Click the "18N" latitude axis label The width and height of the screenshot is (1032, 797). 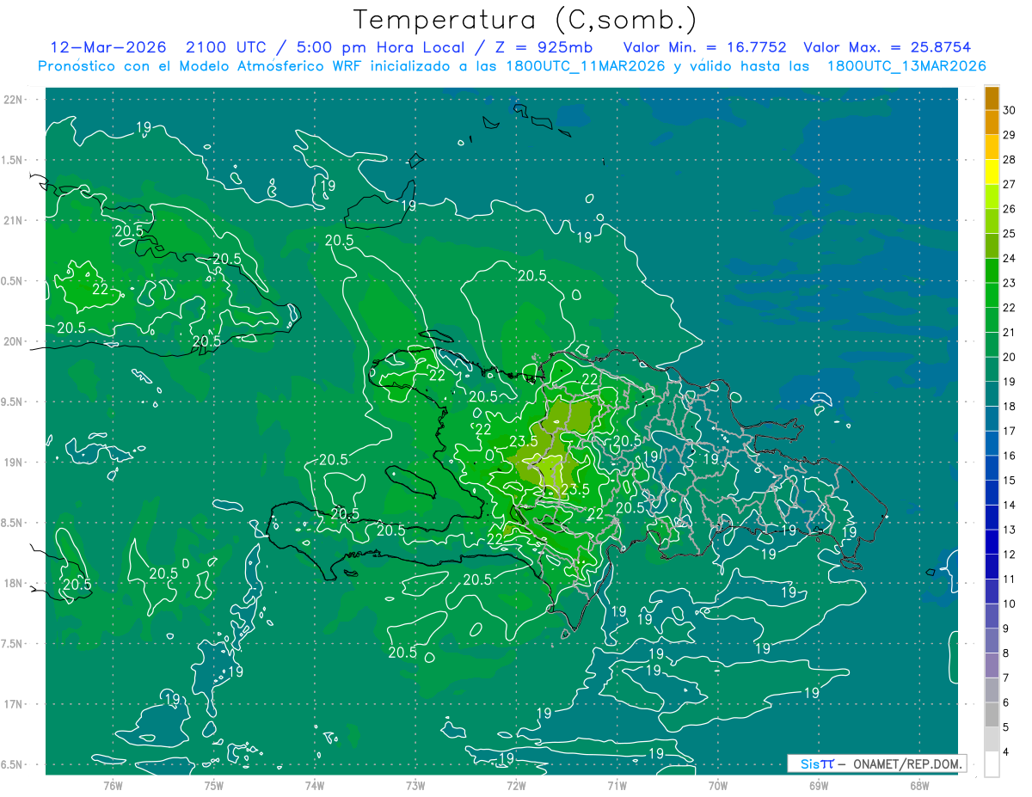click(x=13, y=583)
